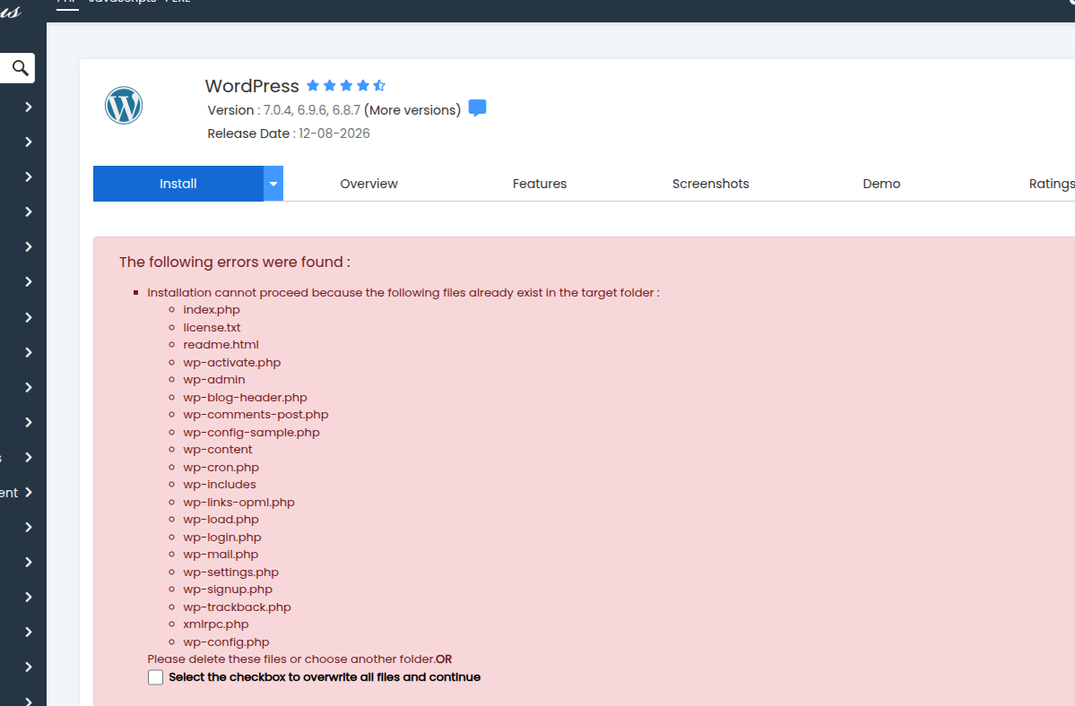Click the wp-includes entry
Image resolution: width=1075 pixels, height=706 pixels.
[x=220, y=484]
